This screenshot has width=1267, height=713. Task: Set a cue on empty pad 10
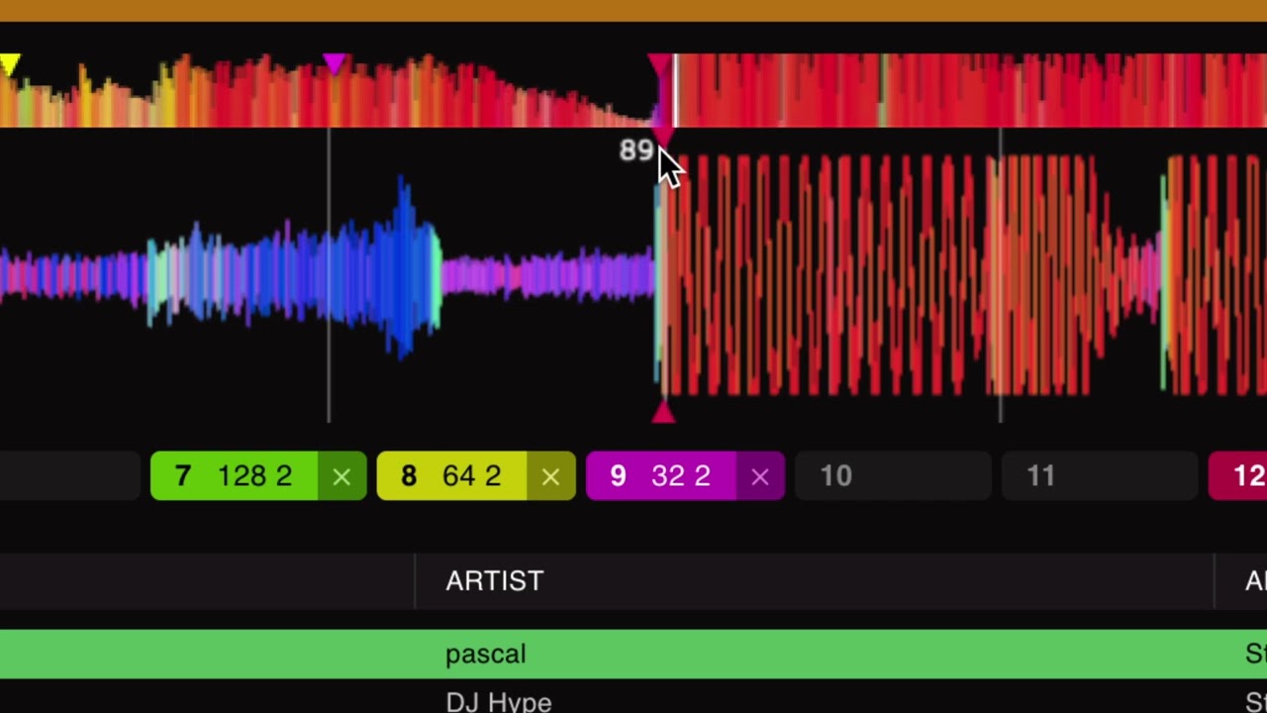click(x=893, y=476)
